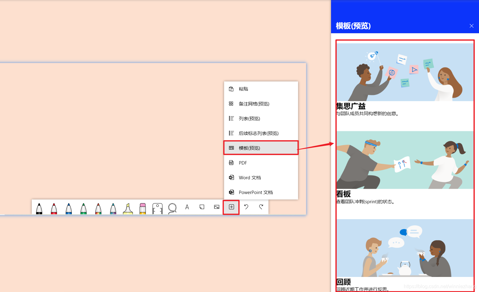479x292 pixels.
Task: Redo the last action
Action: pos(261,207)
